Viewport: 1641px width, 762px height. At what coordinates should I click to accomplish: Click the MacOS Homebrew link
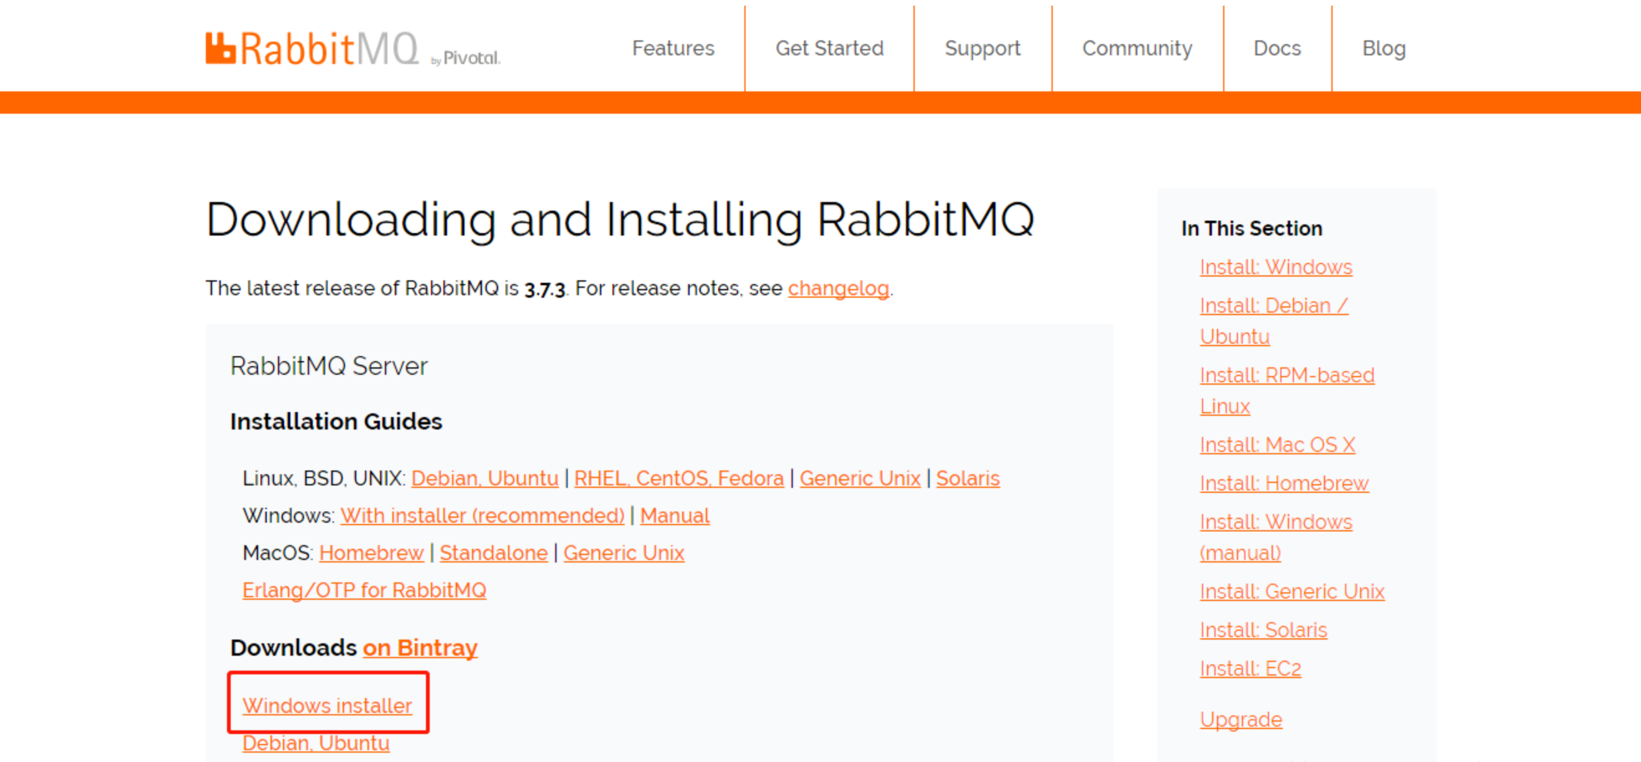tap(371, 553)
